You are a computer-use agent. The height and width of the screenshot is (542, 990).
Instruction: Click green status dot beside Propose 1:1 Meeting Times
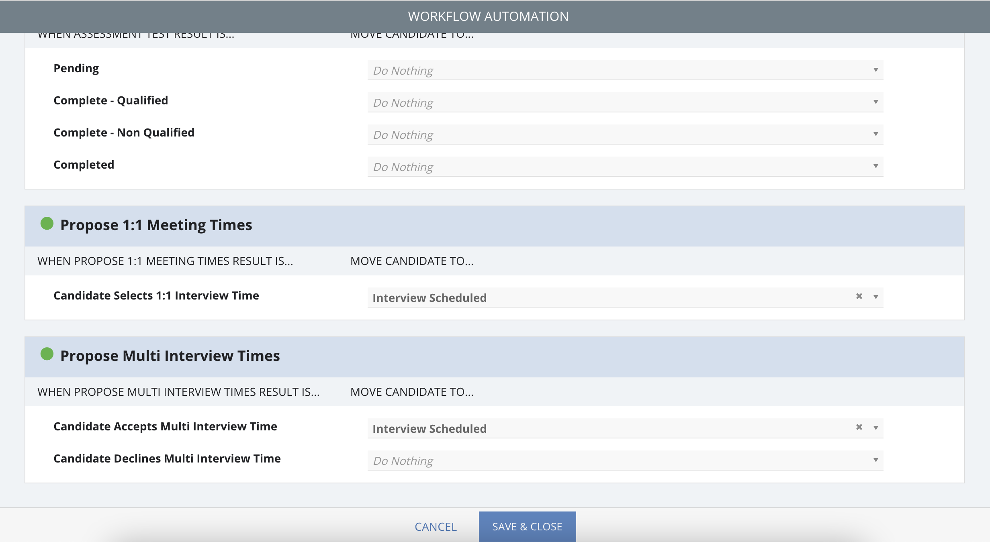[47, 224]
